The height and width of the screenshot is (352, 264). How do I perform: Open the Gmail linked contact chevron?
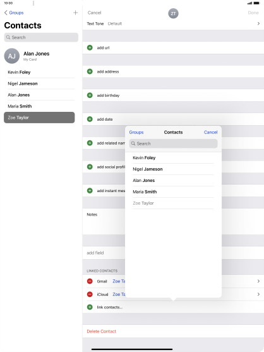(258, 281)
